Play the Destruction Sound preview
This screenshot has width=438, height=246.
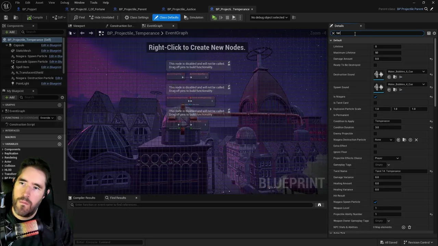coord(401,77)
